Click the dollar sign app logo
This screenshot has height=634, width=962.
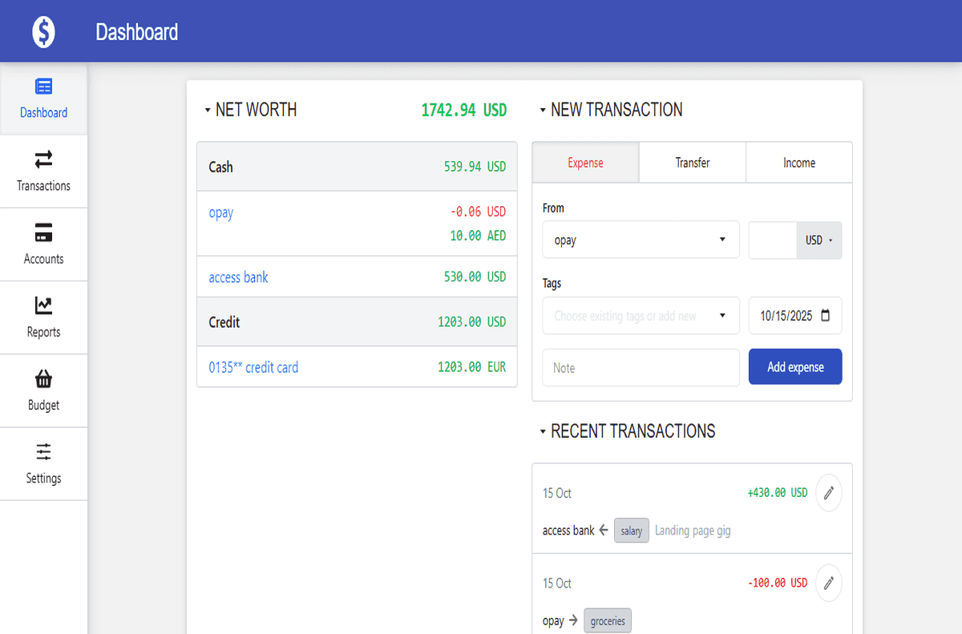point(43,32)
